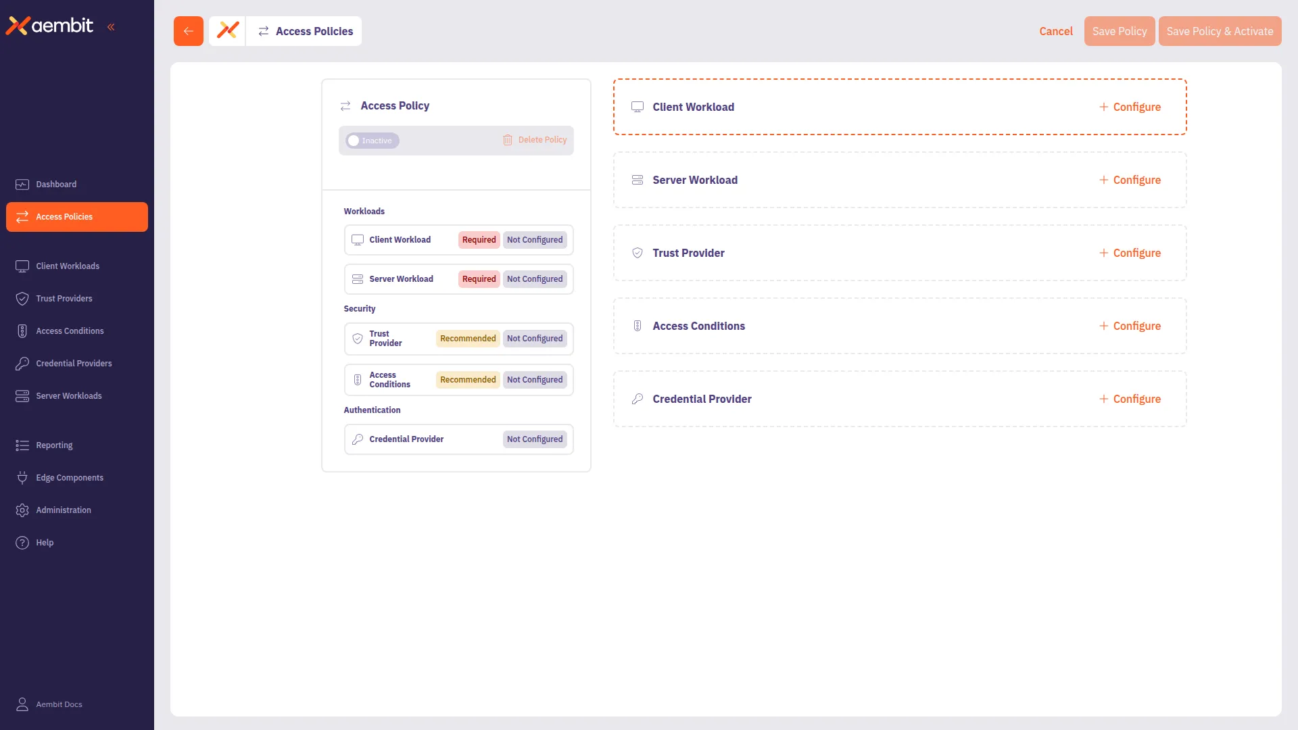This screenshot has height=730, width=1298.
Task: Configure the Credential Provider
Action: click(1130, 399)
